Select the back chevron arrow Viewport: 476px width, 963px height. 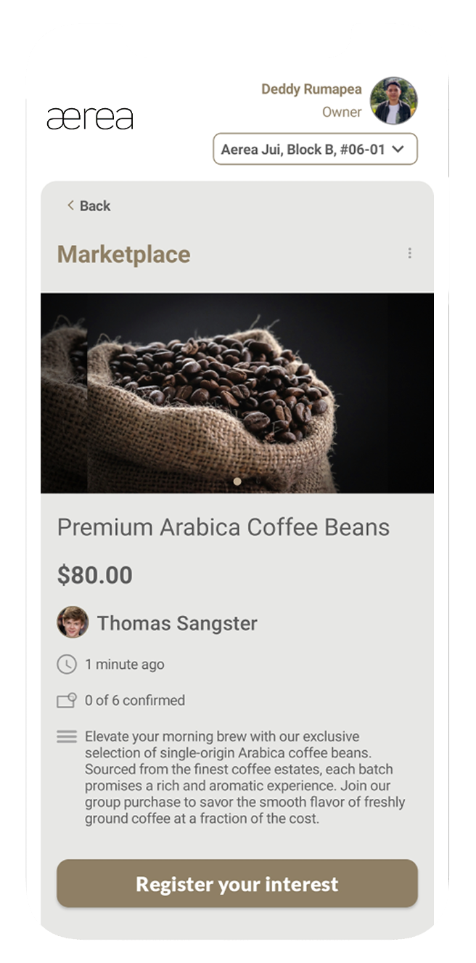[70, 206]
